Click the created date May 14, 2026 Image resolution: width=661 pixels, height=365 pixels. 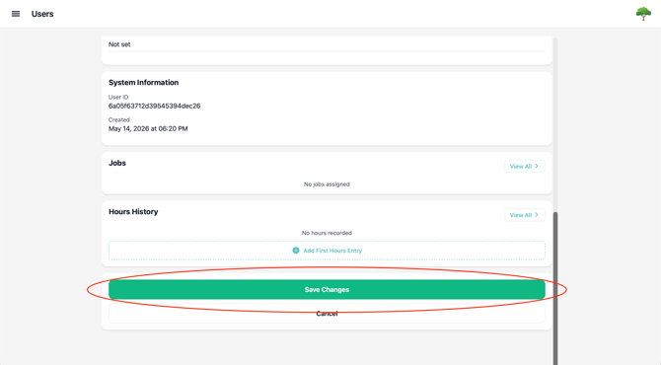pos(148,128)
